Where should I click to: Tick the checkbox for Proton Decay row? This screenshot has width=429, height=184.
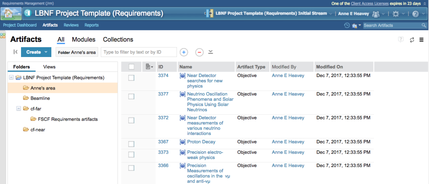pyautogui.click(x=131, y=144)
